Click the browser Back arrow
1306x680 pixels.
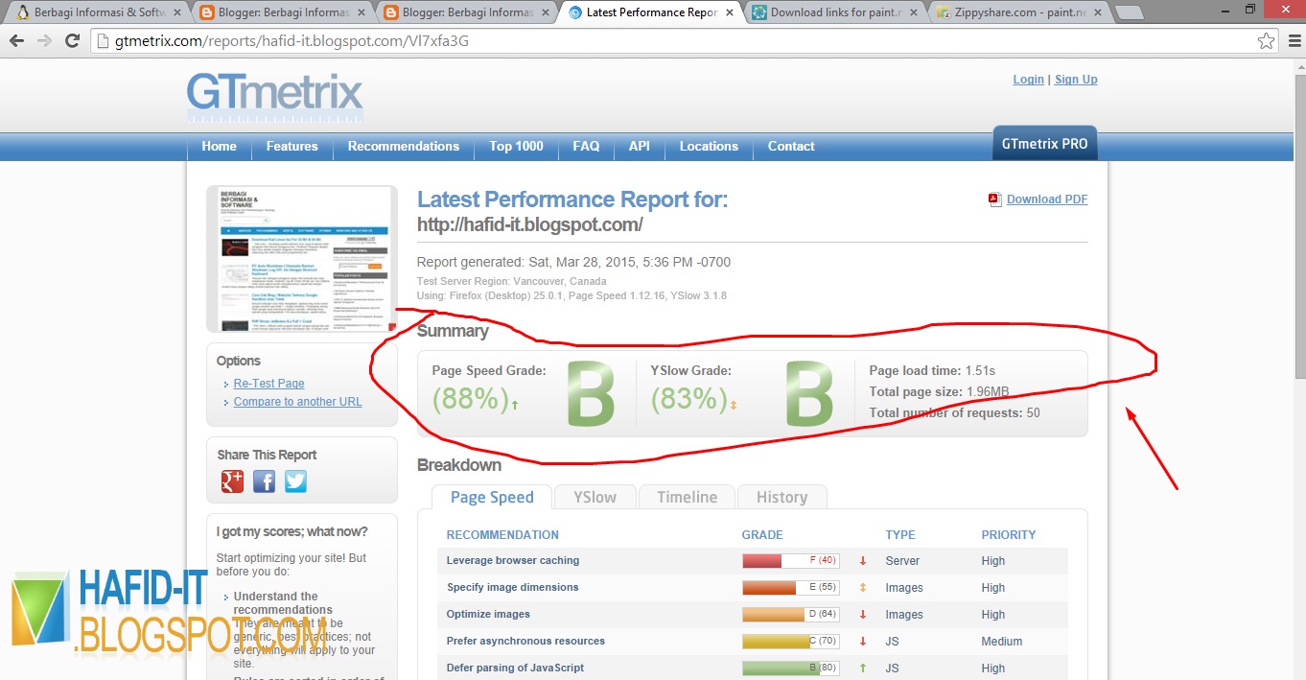[17, 41]
